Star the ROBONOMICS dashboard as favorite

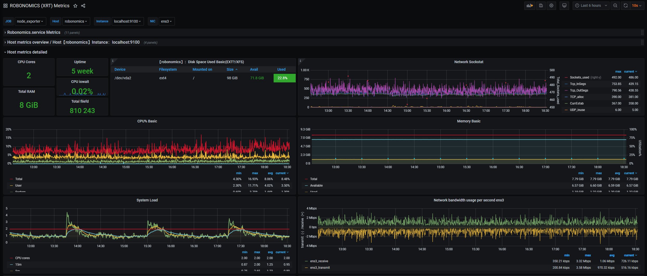[x=75, y=6]
